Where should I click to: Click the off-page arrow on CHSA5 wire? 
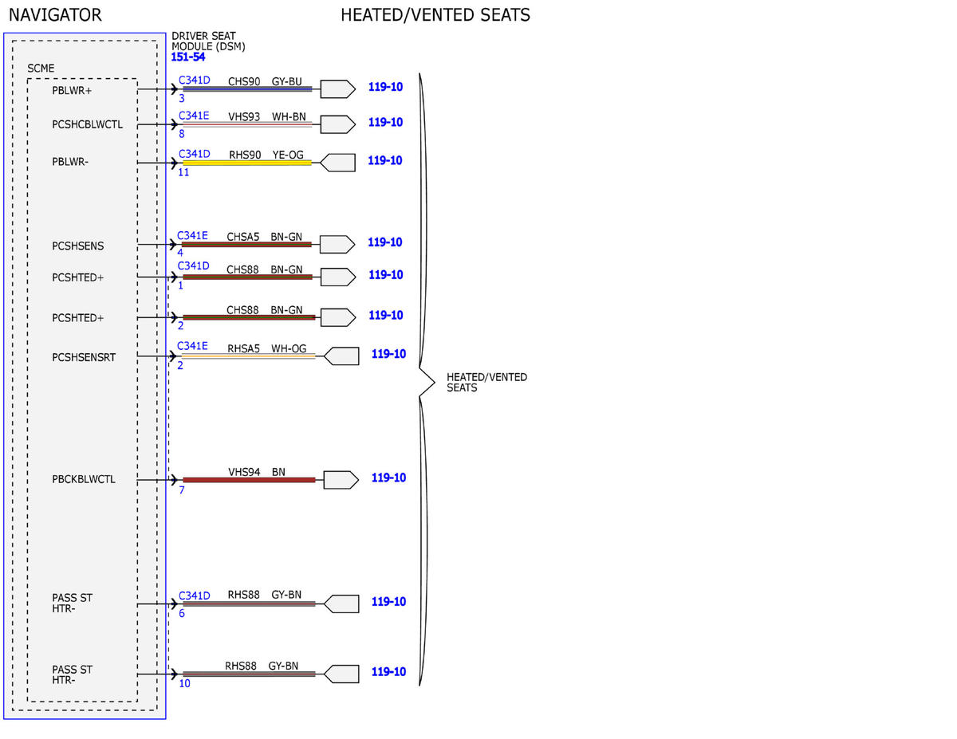[x=337, y=244]
